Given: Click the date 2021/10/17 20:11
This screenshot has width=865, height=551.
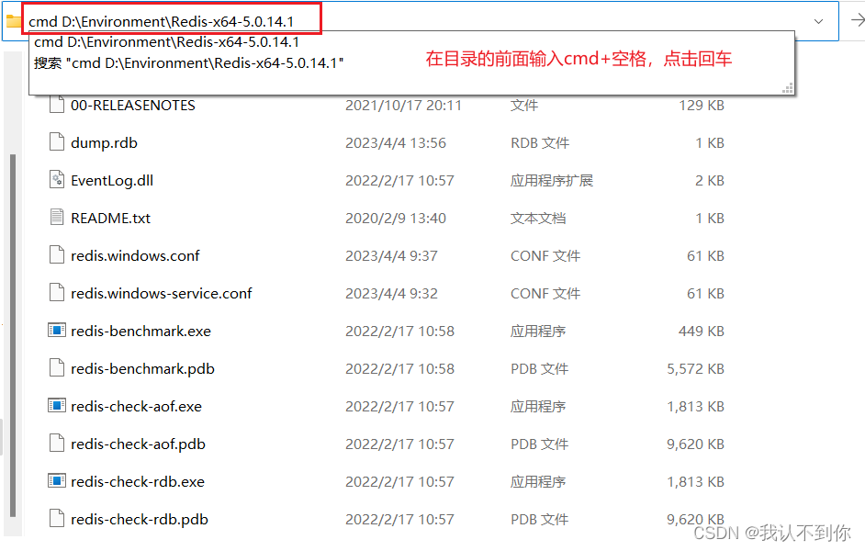Looking at the screenshot, I should tap(403, 106).
